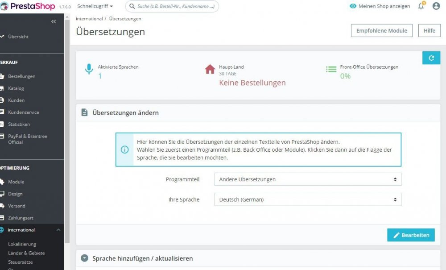
Task: Expand Sprache hinzufügen / aktualisieren section
Action: pyautogui.click(x=84, y=258)
